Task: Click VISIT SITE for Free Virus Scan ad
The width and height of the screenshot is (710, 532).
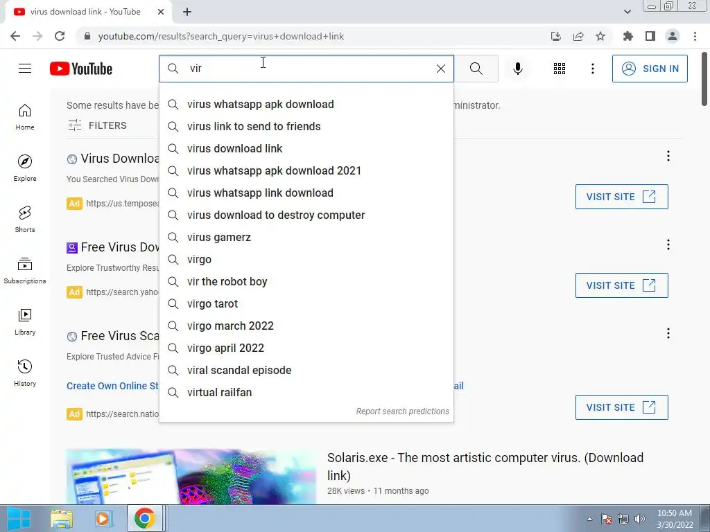Action: click(x=621, y=407)
